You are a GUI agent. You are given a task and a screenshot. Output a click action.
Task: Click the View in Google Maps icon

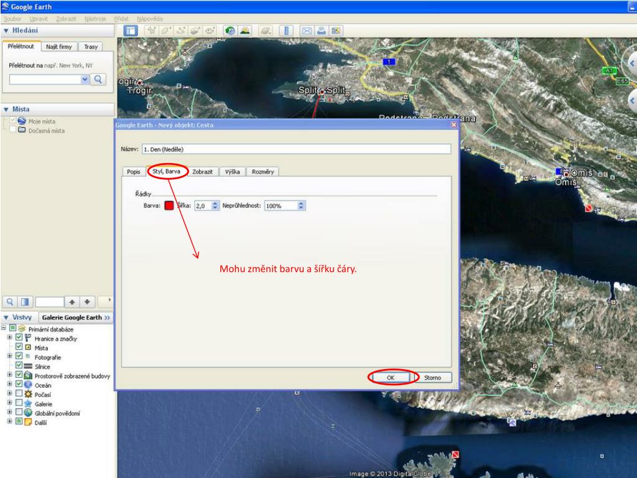coord(336,30)
